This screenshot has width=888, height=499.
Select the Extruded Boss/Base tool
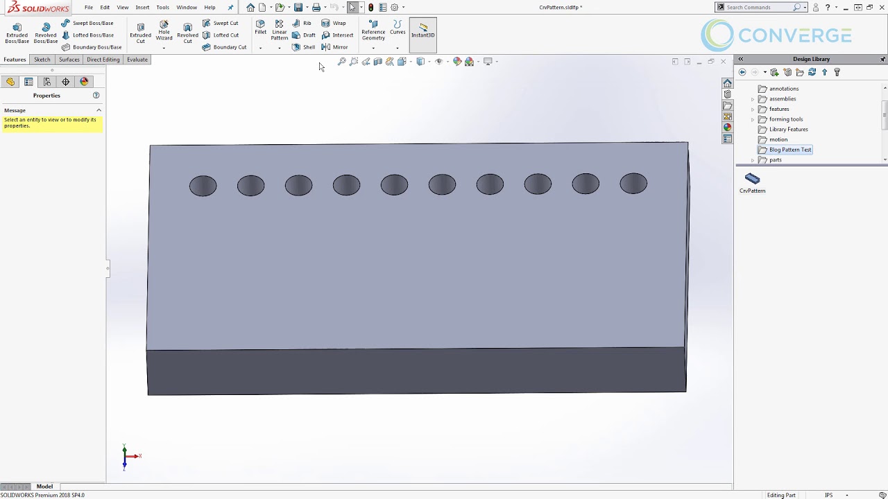[17, 33]
